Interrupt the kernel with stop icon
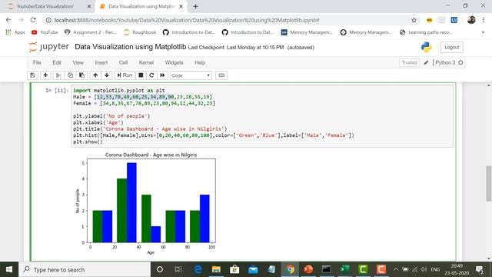 (x=141, y=75)
